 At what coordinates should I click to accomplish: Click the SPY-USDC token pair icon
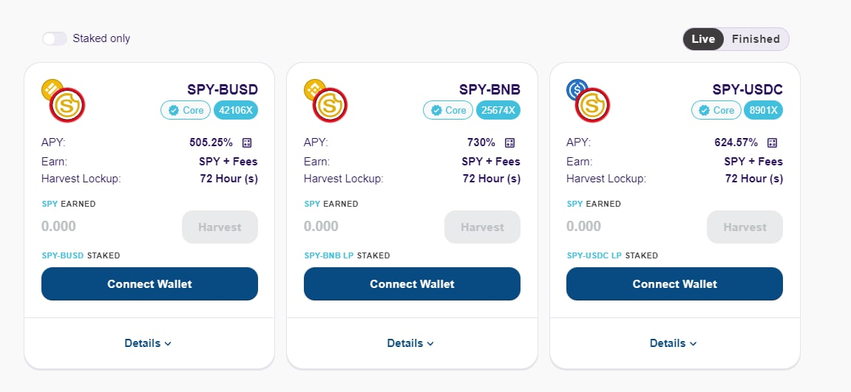[589, 101]
